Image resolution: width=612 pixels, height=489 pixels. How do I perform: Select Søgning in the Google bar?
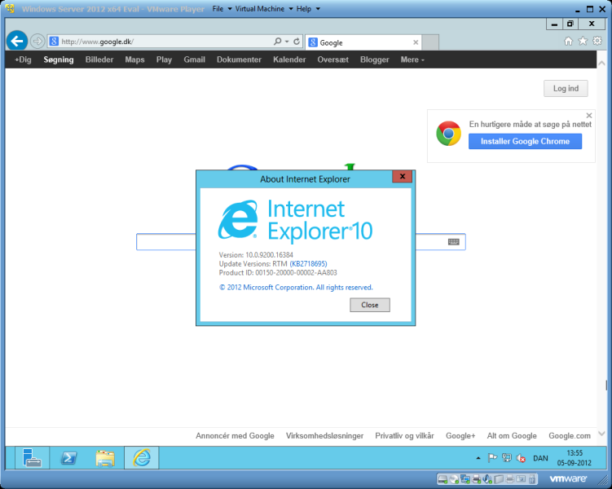[x=59, y=59]
